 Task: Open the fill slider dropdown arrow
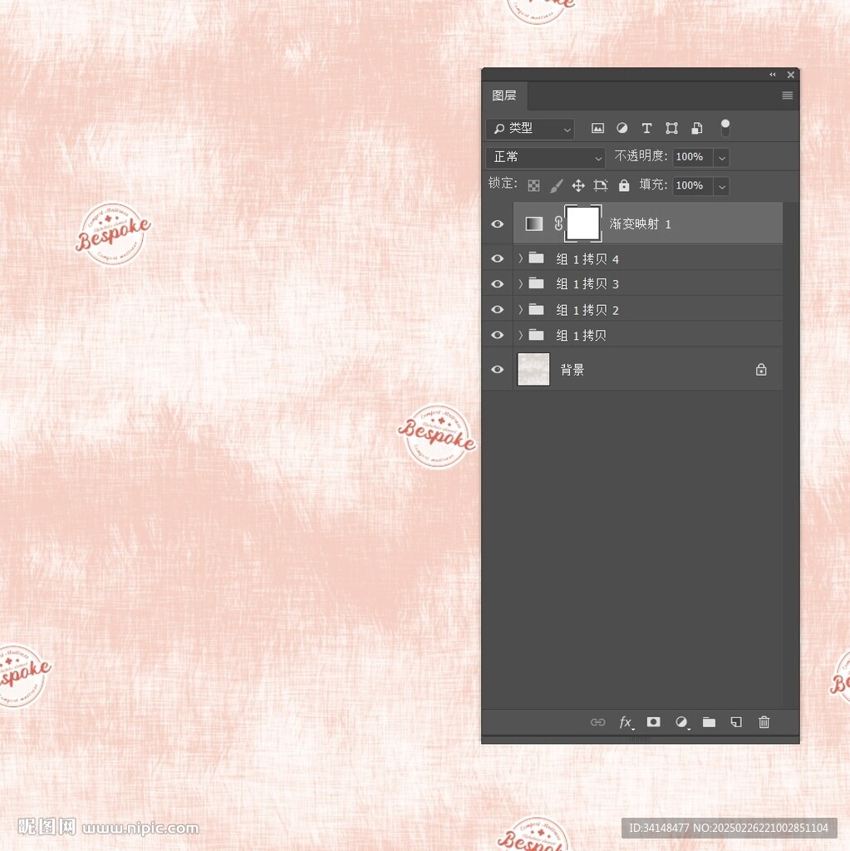click(722, 186)
